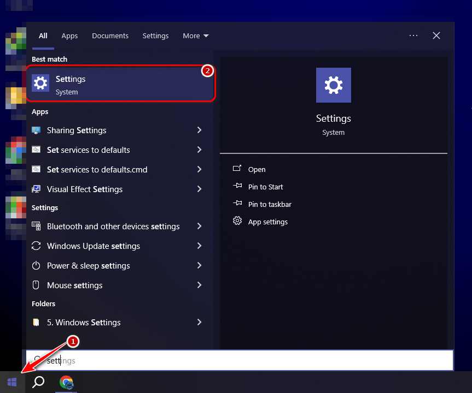The width and height of the screenshot is (472, 393).
Task: Open the Windows Start button
Action: point(12,382)
